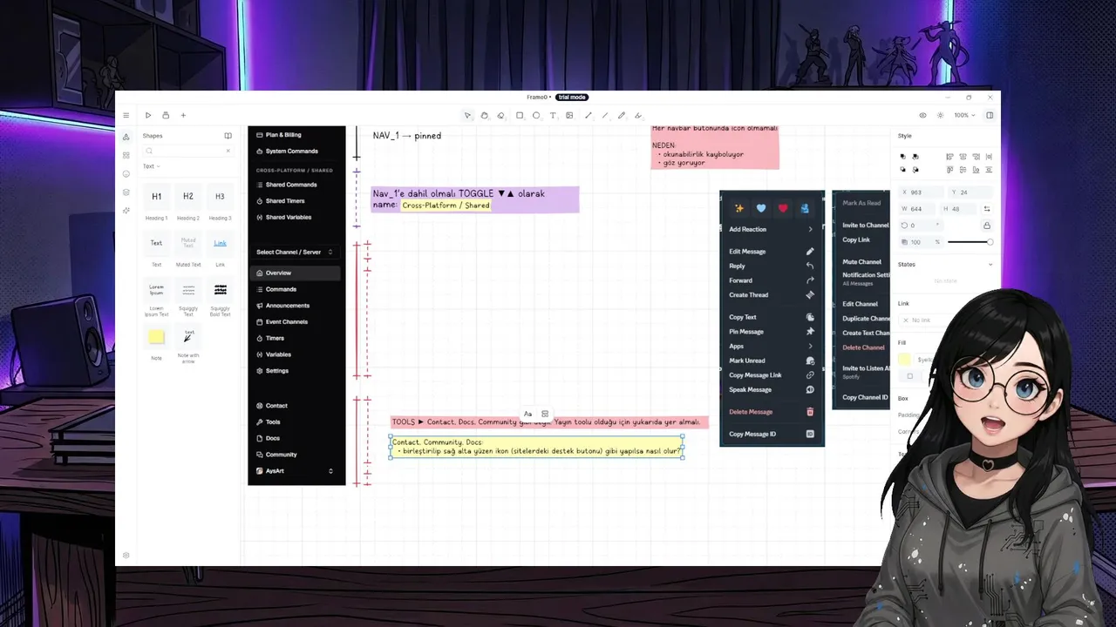
Task: Pick the Note with arrow shape
Action: click(x=188, y=337)
